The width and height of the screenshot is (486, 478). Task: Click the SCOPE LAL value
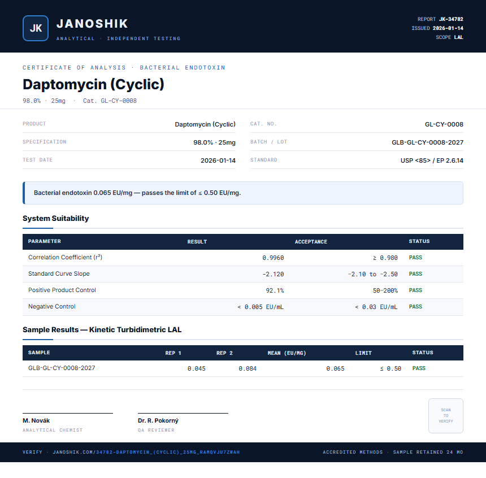tap(458, 37)
